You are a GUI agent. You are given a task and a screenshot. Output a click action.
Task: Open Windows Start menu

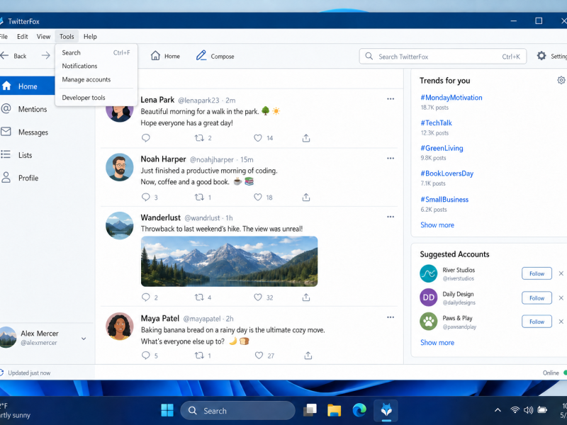[x=167, y=411]
